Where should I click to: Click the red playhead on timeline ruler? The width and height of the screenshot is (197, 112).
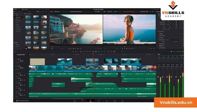pyautogui.click(x=93, y=54)
